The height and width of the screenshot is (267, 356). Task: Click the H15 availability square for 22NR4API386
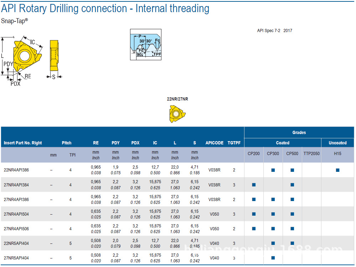tap(337, 170)
